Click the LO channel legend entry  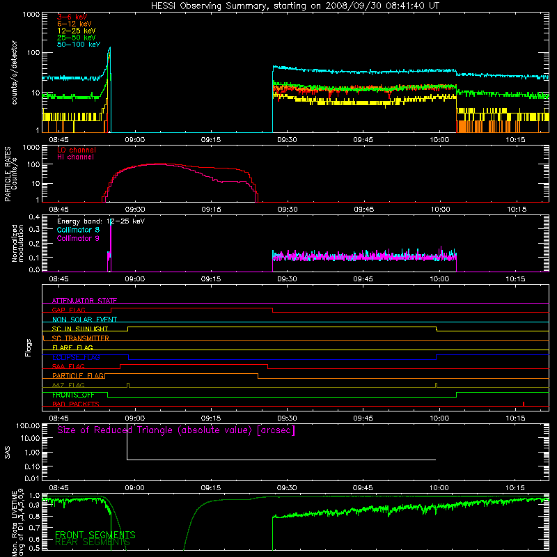coord(77,150)
